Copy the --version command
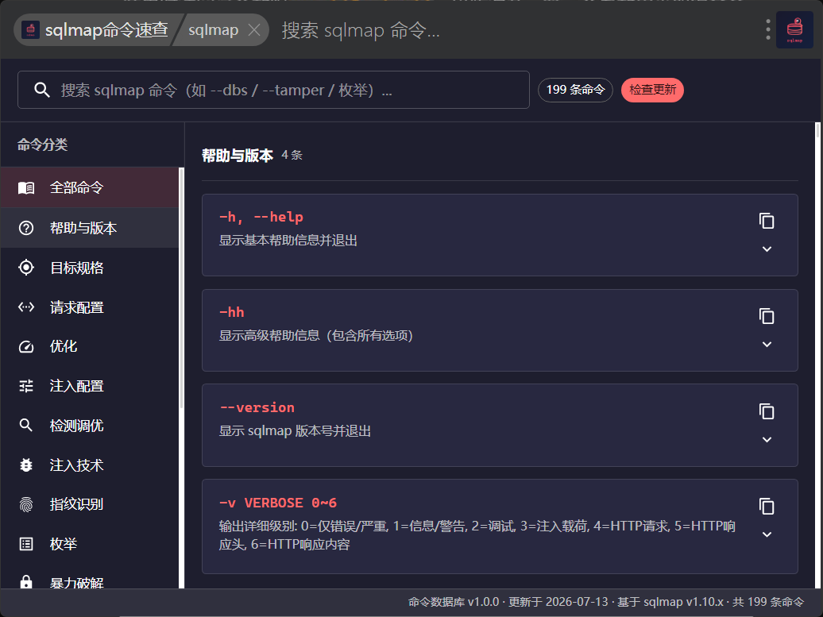 point(767,411)
